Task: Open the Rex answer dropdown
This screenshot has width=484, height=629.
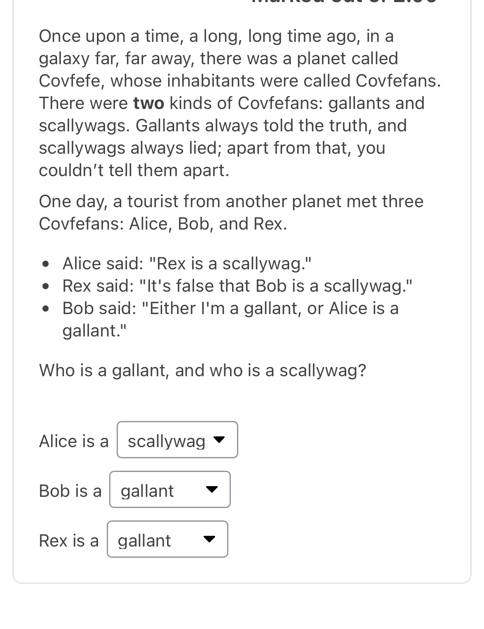Action: tap(167, 539)
